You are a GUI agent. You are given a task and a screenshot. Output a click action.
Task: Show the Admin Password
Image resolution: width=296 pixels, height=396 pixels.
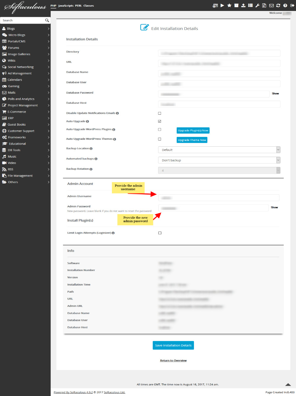click(274, 208)
